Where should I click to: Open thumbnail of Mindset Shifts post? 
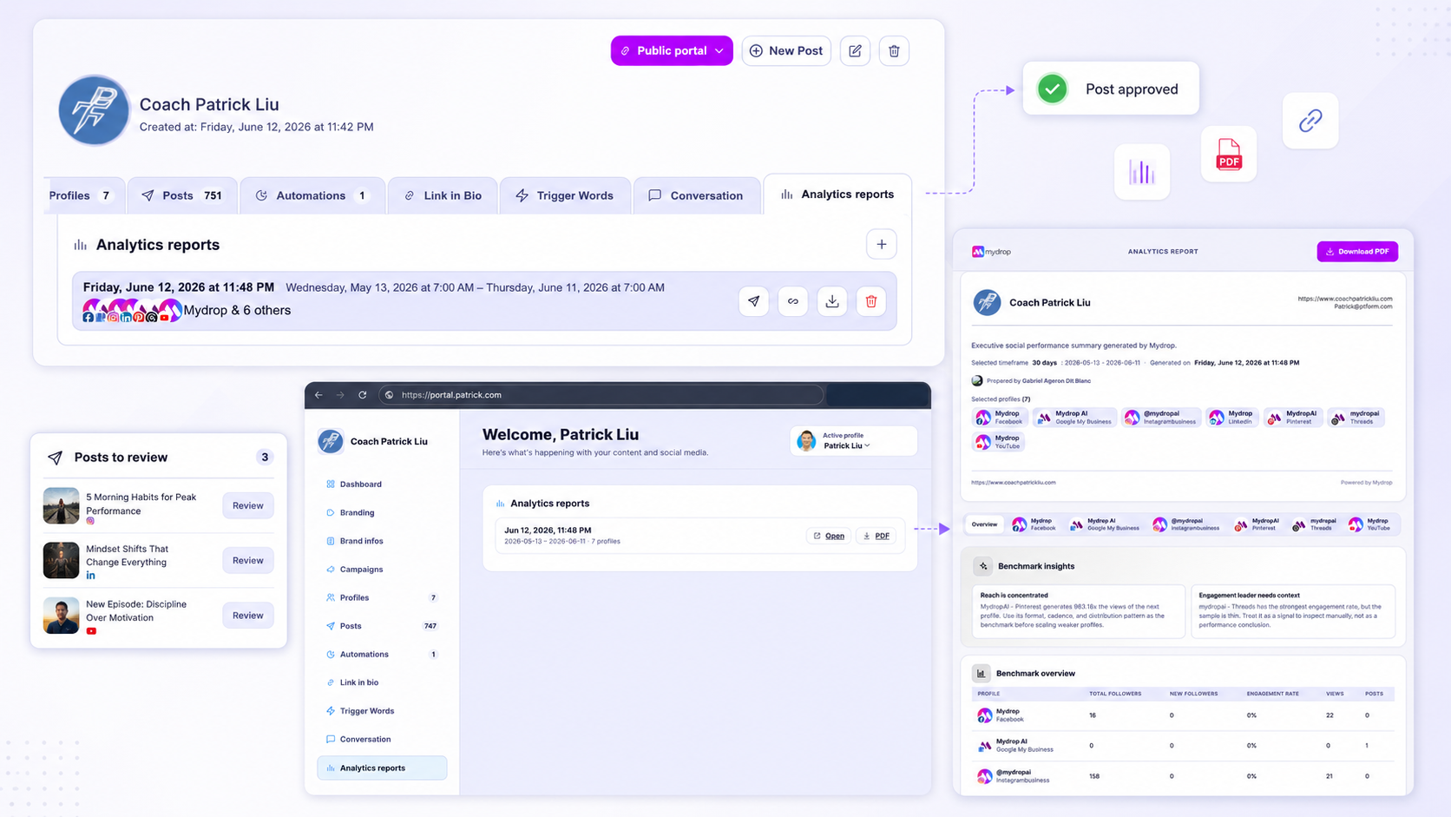(61, 560)
